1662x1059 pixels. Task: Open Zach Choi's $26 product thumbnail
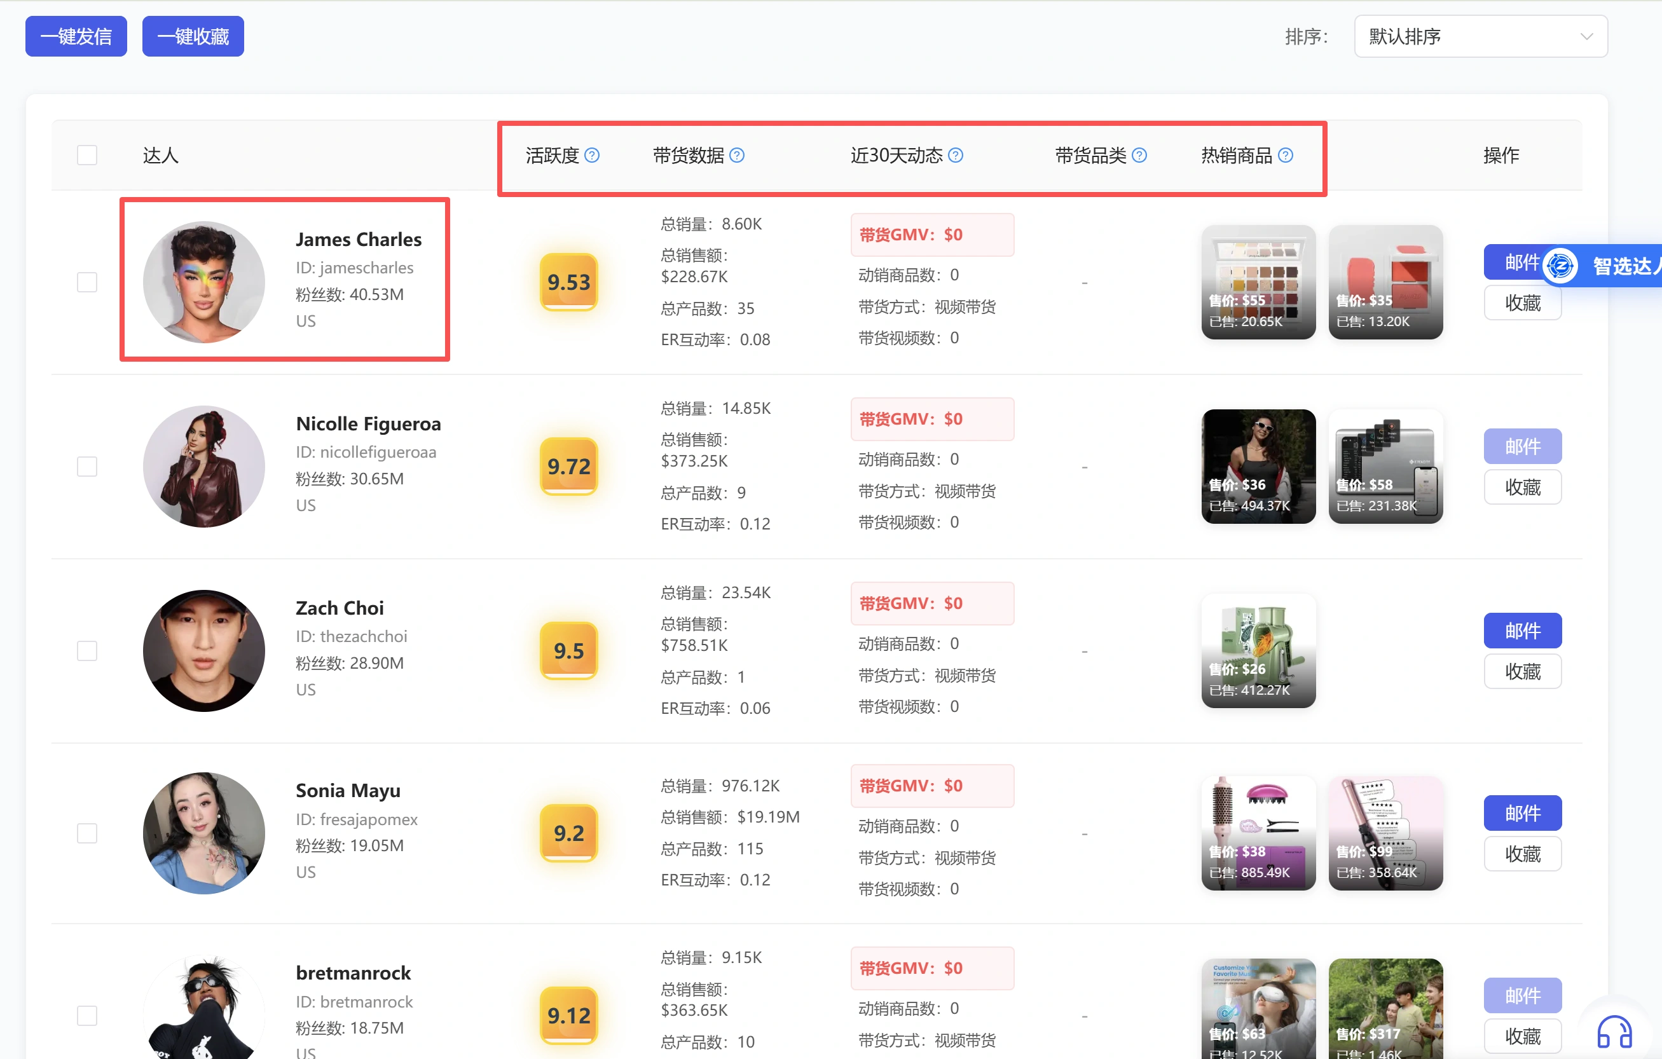[x=1258, y=650]
